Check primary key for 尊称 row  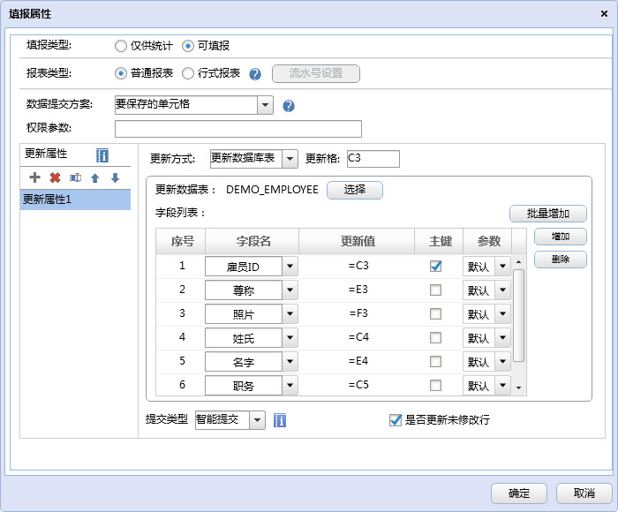(435, 290)
